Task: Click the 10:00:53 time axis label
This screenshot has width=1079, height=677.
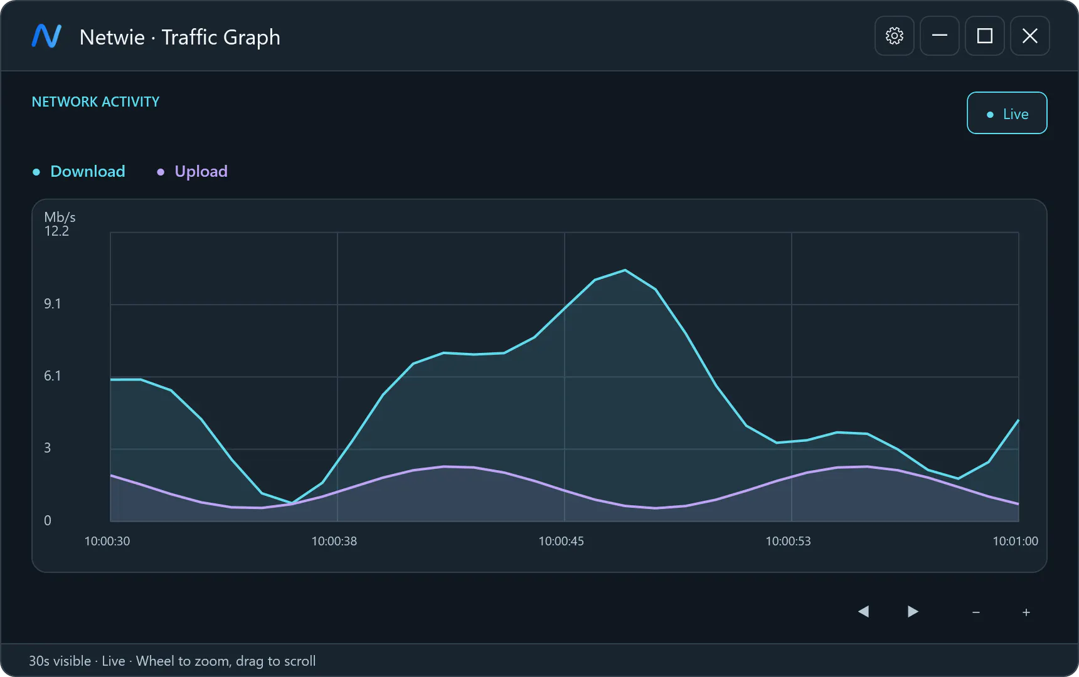Action: [x=788, y=541]
